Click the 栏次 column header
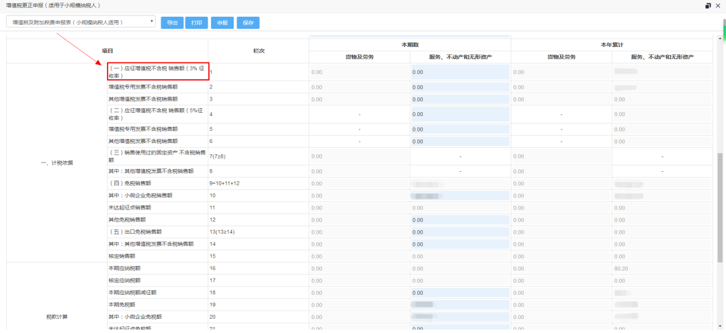The image size is (726, 333). tap(259, 50)
